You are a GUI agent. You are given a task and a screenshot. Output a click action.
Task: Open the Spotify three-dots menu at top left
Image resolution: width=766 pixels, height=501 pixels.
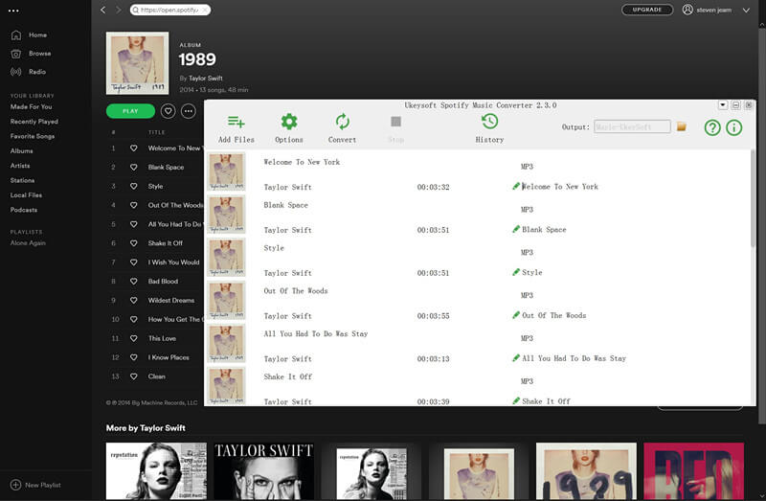[13, 11]
